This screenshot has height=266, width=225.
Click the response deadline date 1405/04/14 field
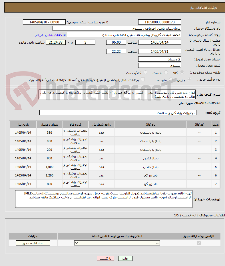point(160,42)
